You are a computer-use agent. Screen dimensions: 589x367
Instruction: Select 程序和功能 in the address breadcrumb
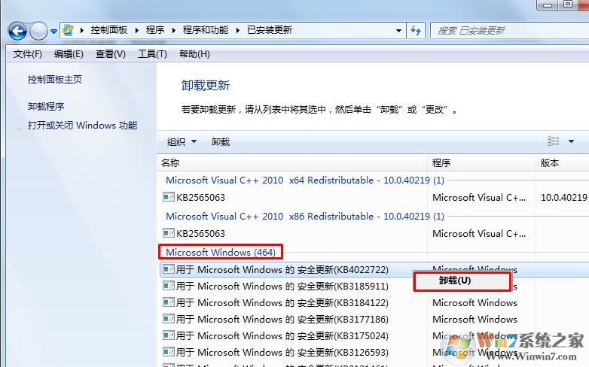click(x=206, y=30)
